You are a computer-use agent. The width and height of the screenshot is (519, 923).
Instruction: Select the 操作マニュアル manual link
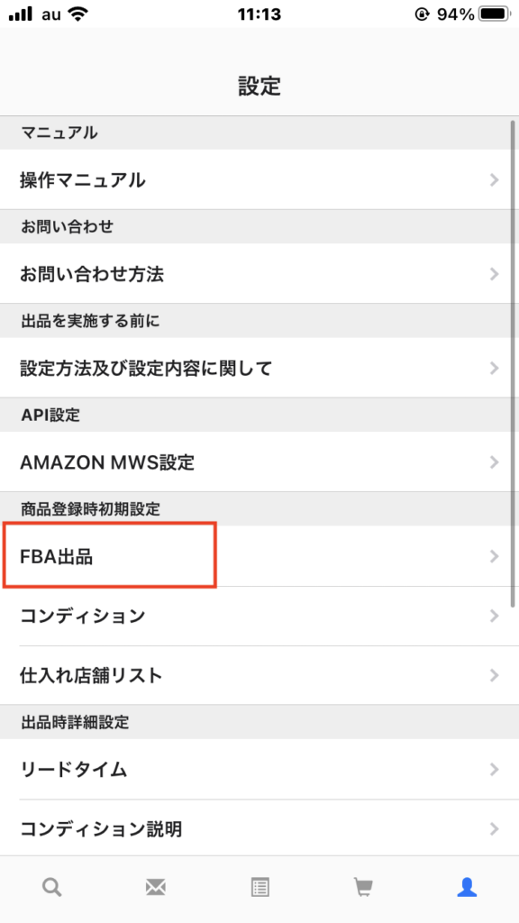81,180
